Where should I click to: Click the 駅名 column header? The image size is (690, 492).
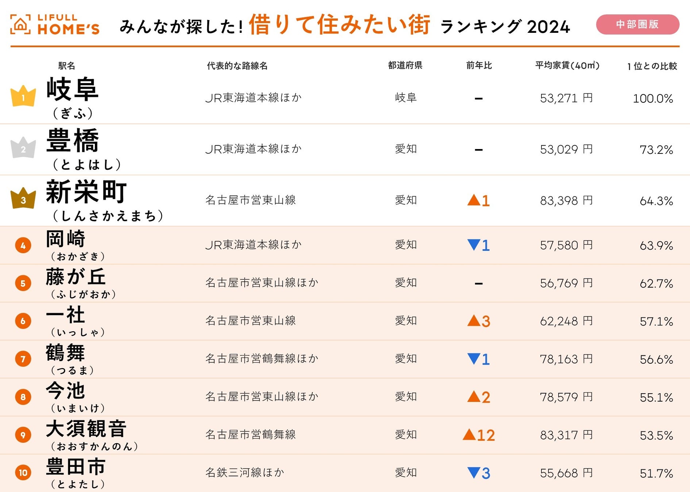(66, 66)
